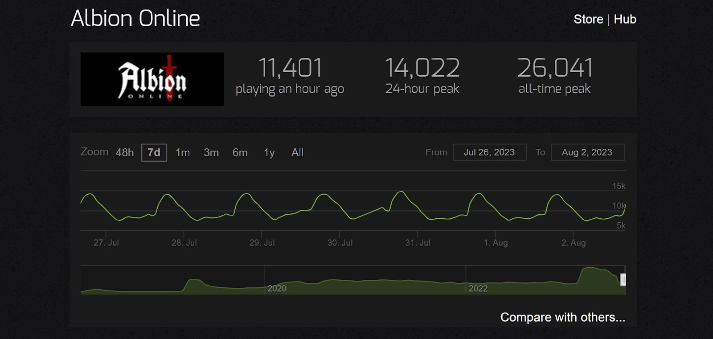The width and height of the screenshot is (713, 339).
Task: Select the 3m zoom range
Action: click(x=211, y=152)
